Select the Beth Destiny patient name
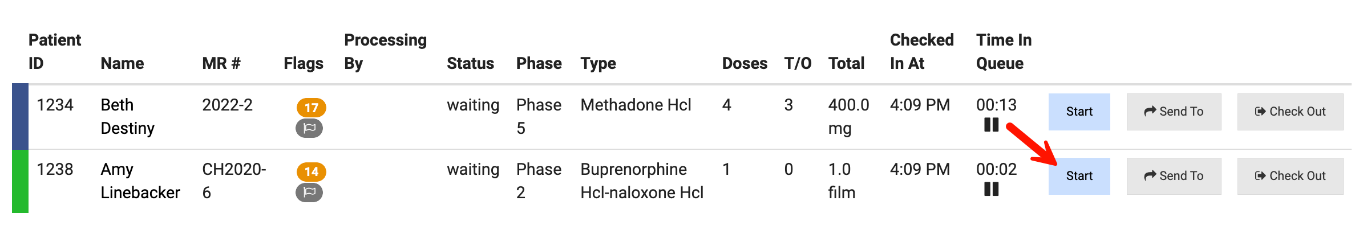Screen dimensions: 1367x229 (127, 117)
